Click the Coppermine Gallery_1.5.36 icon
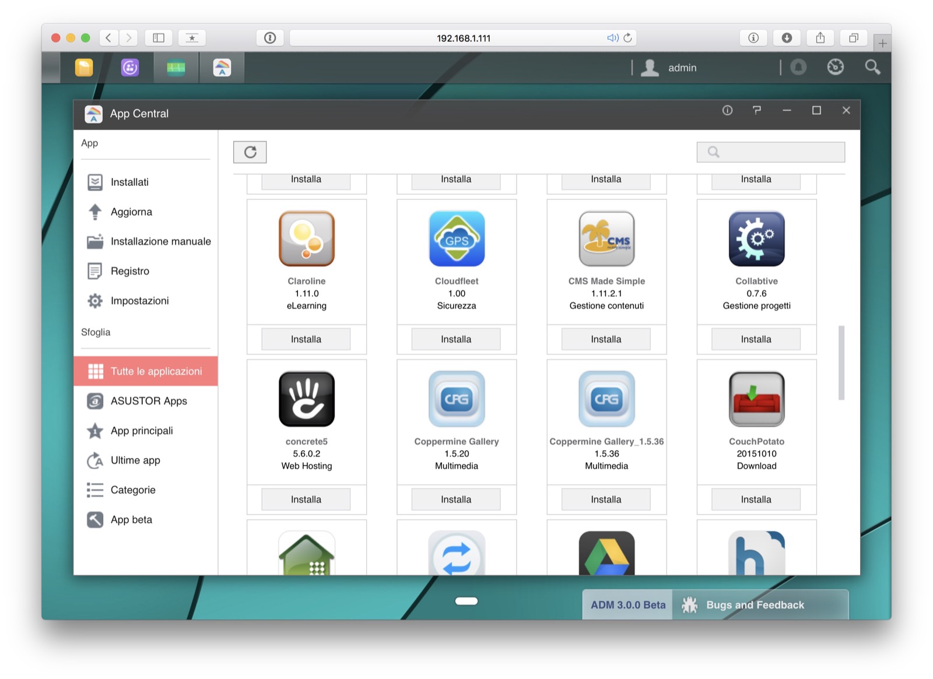 click(x=606, y=399)
